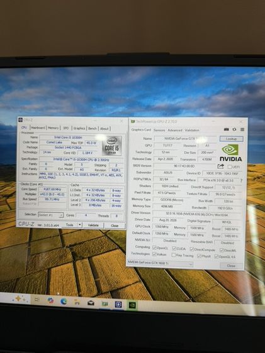
Task: Expand the CPU-Z Tools dropdown arrow
Action: [x=79, y=225]
